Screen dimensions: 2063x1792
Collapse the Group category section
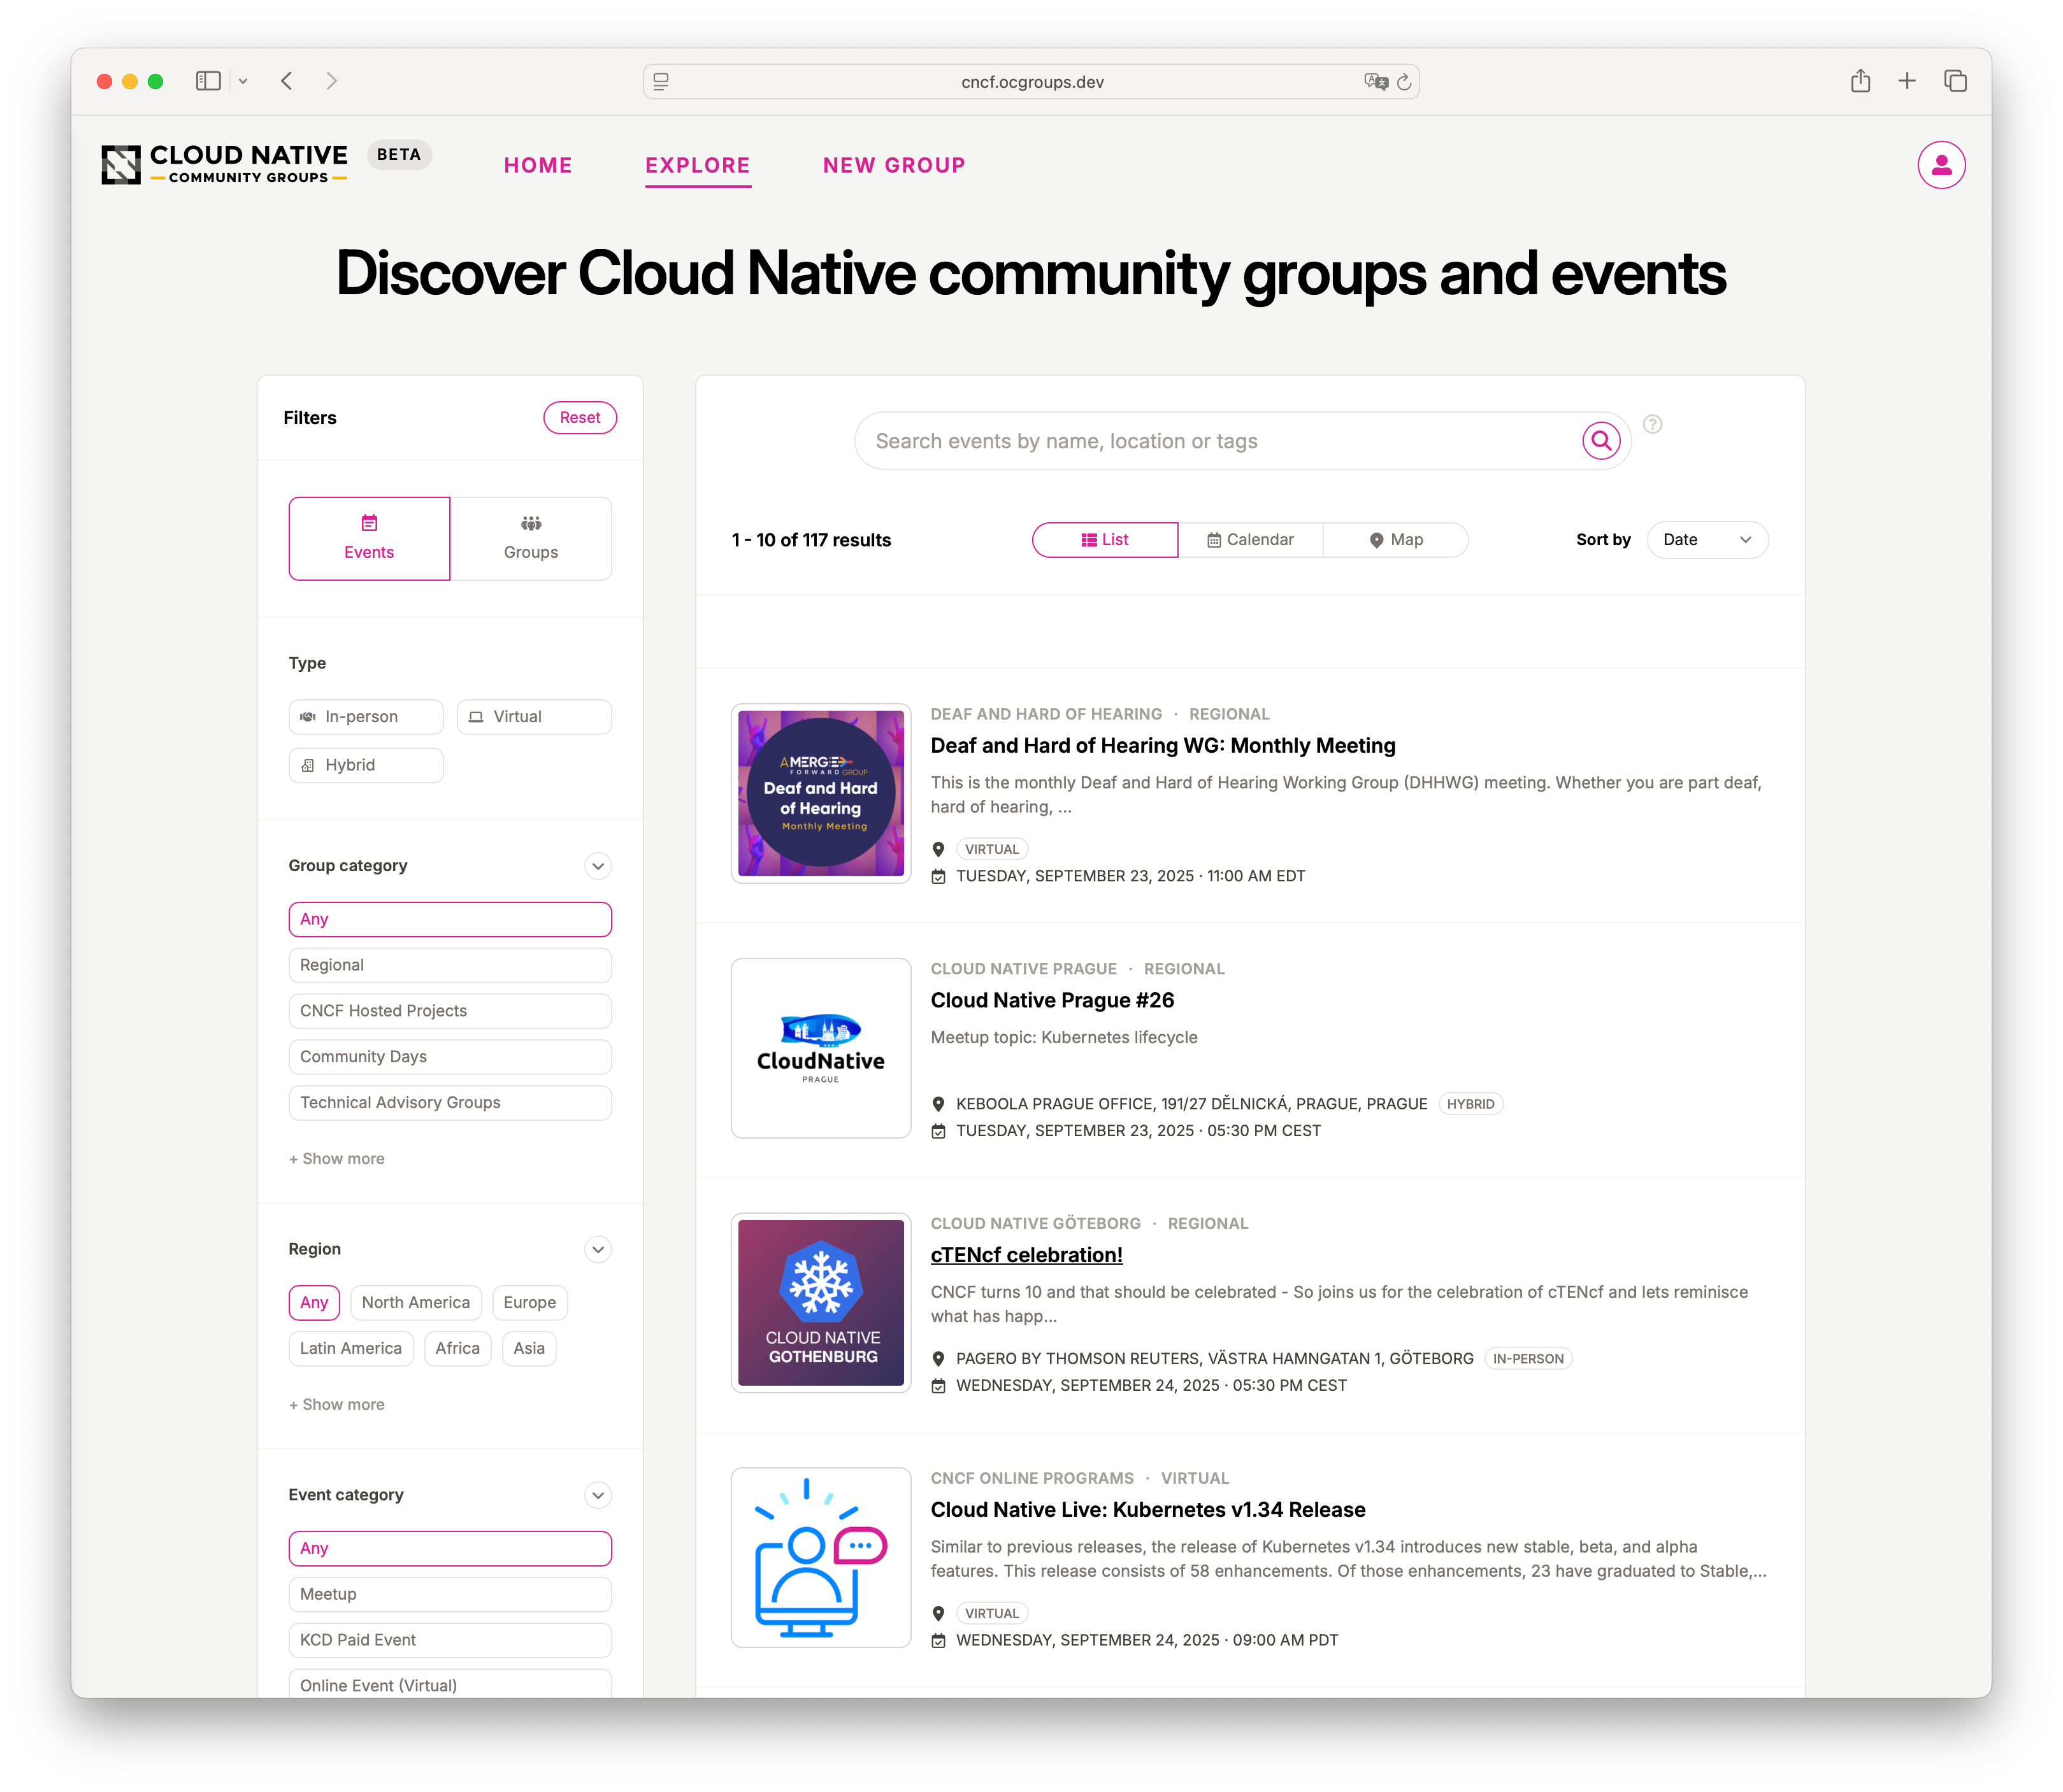click(597, 866)
